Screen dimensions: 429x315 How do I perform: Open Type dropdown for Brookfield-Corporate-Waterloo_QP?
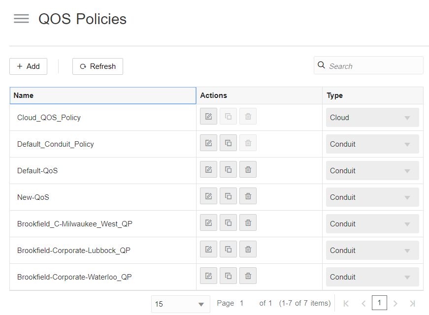[372, 277]
